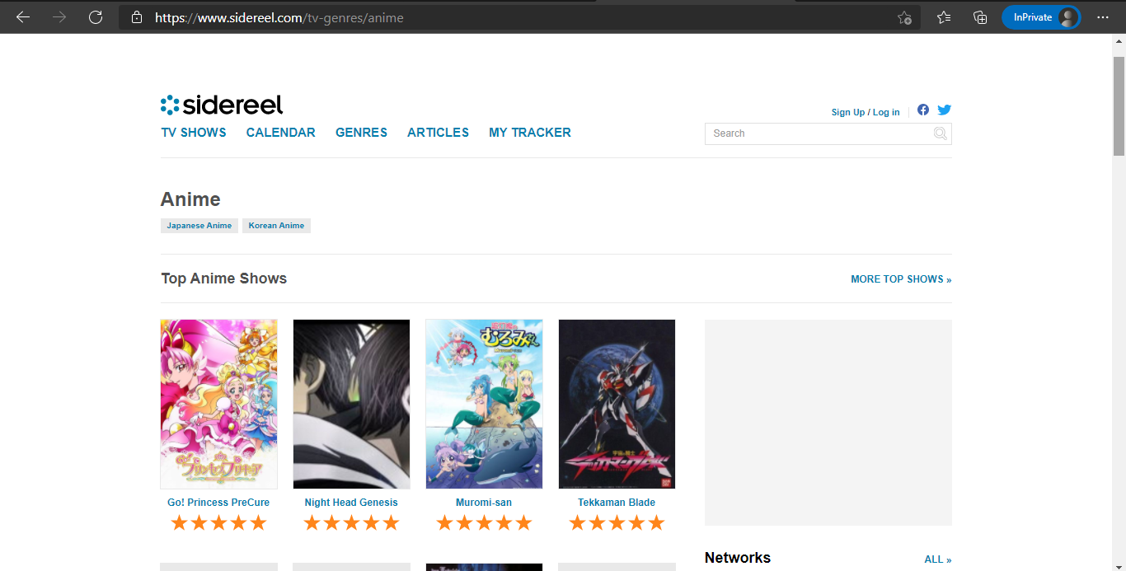Add this page to favorites
Screen dimensions: 1126x571
click(904, 17)
